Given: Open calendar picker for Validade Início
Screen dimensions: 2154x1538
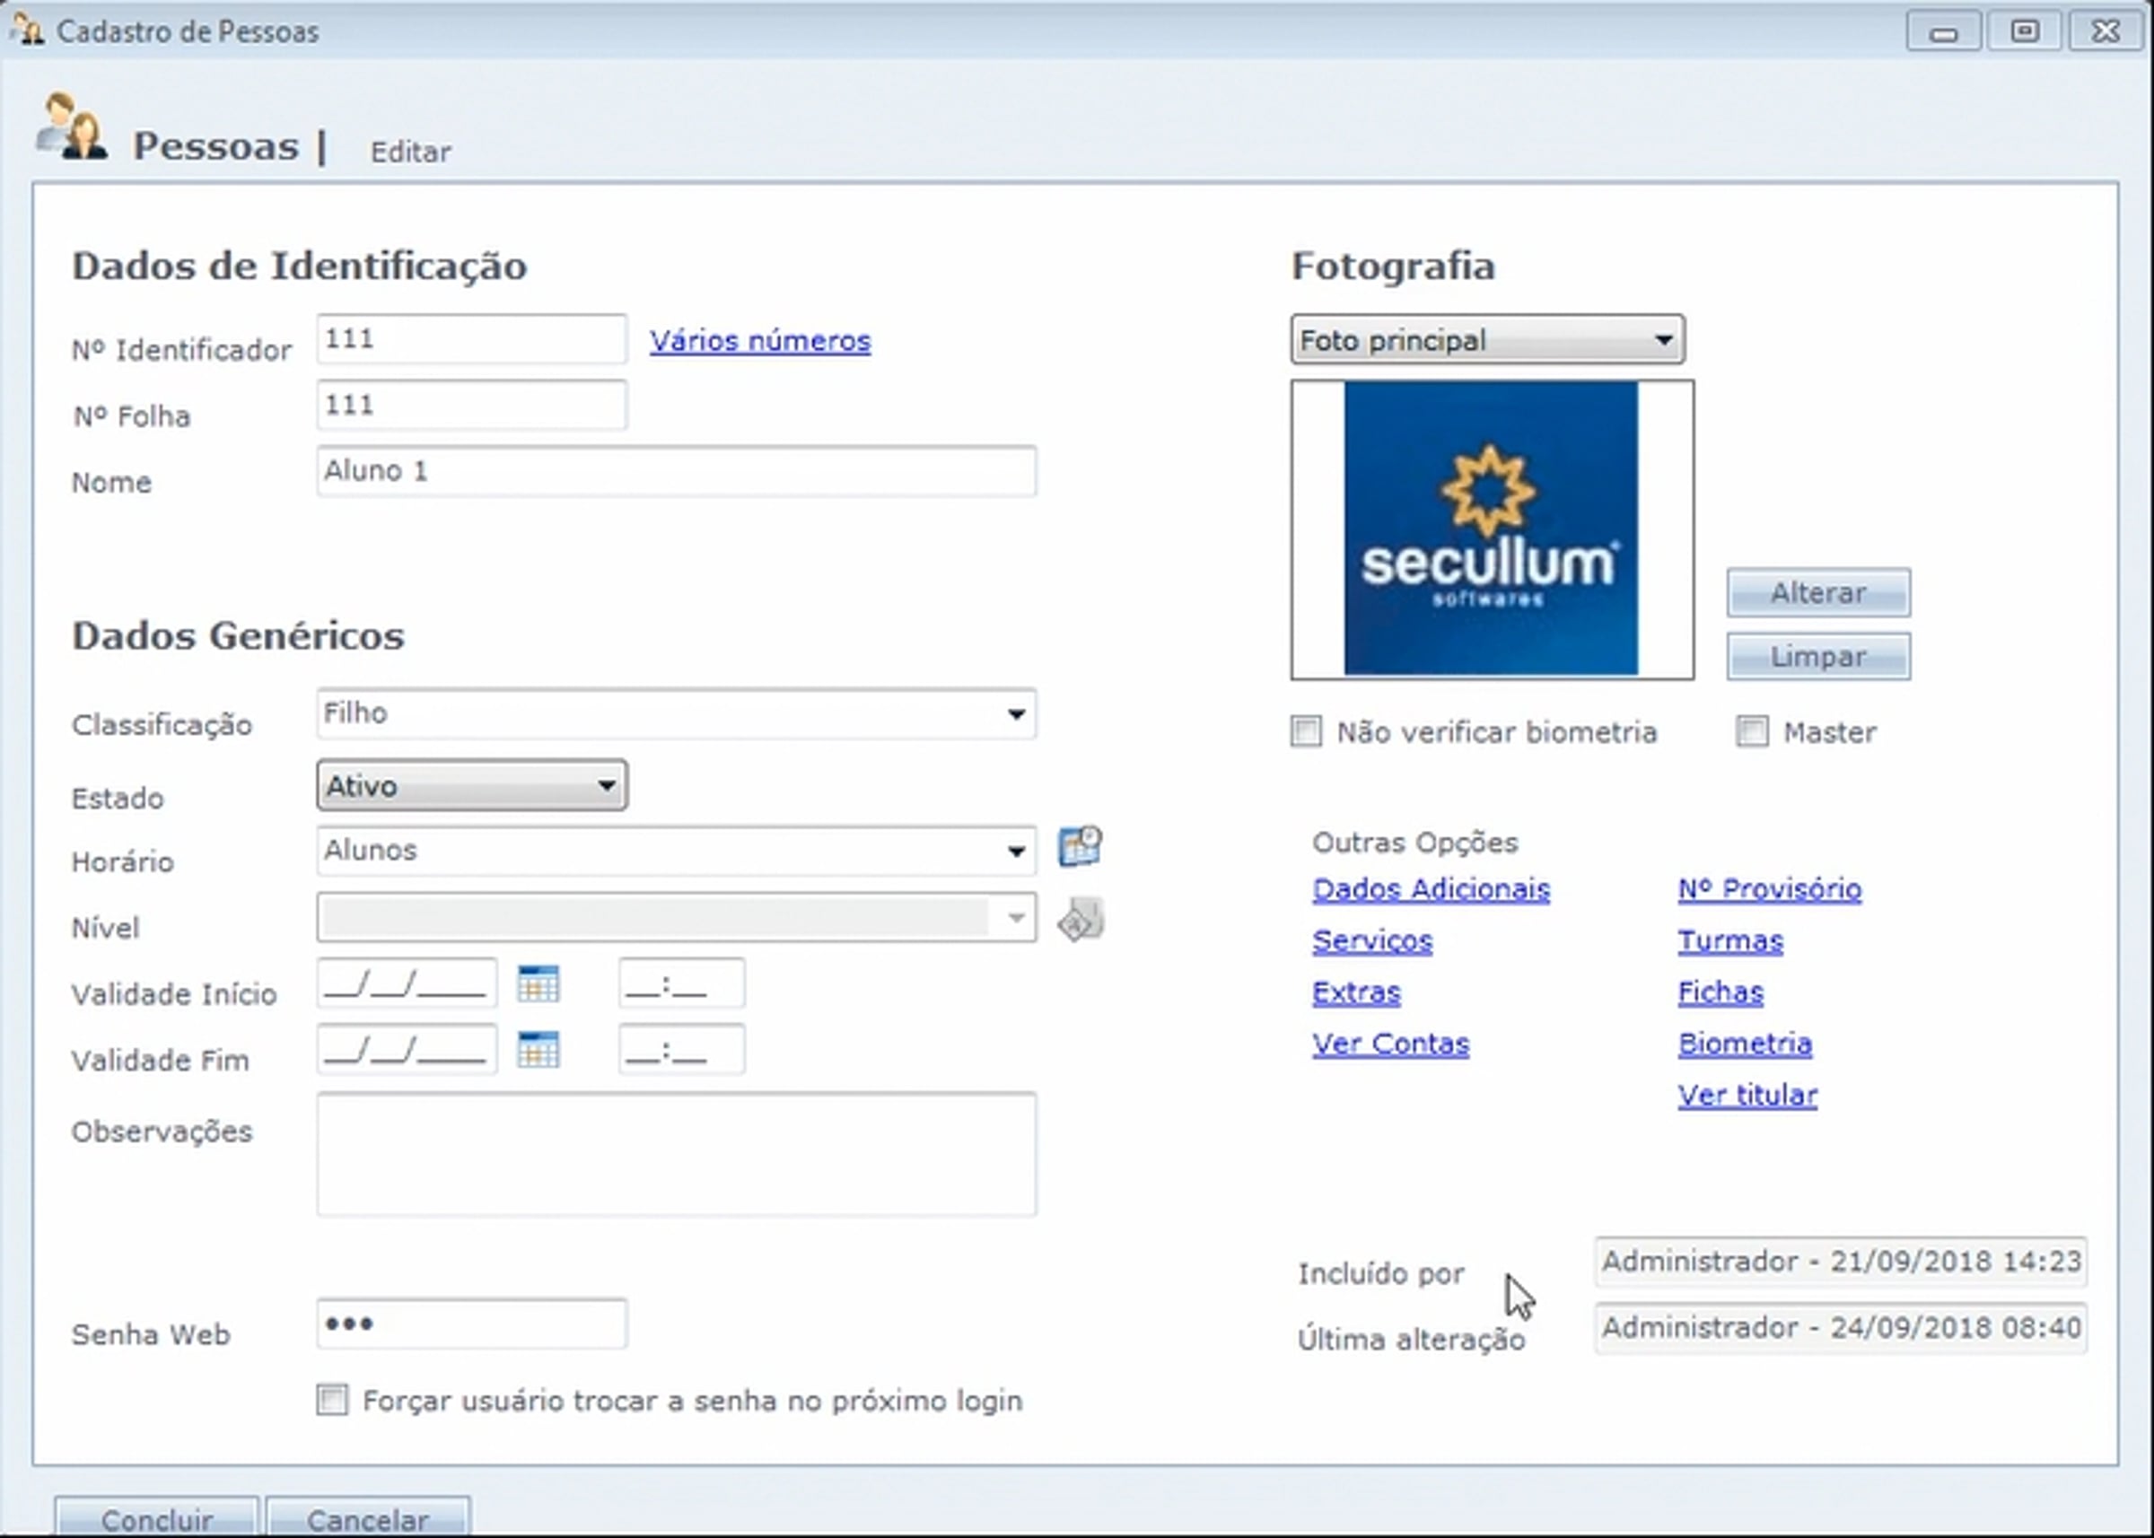Looking at the screenshot, I should coord(538,984).
